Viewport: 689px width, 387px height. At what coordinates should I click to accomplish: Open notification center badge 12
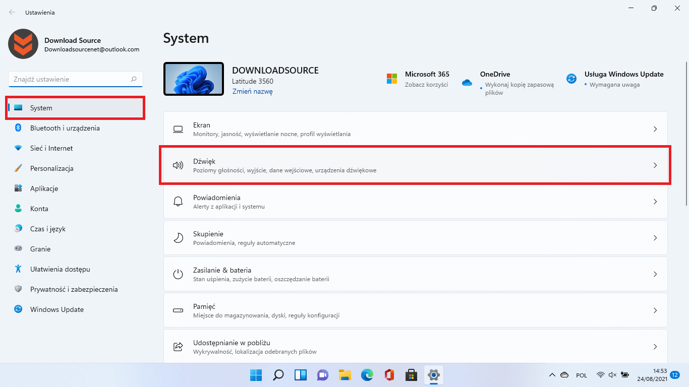click(675, 375)
